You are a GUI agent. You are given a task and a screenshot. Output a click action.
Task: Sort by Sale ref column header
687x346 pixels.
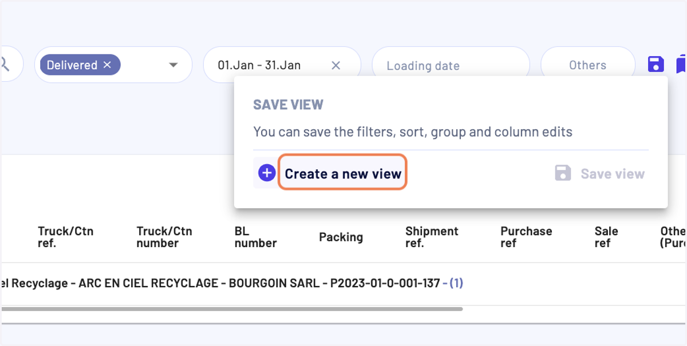coord(606,237)
